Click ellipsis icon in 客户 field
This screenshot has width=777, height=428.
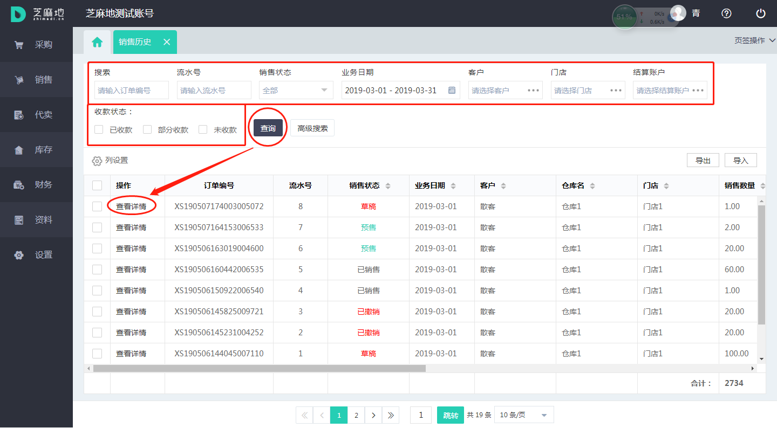click(534, 90)
